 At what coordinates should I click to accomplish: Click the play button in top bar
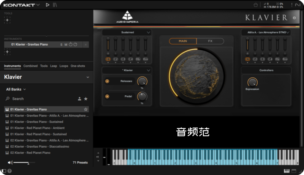pos(47,5)
